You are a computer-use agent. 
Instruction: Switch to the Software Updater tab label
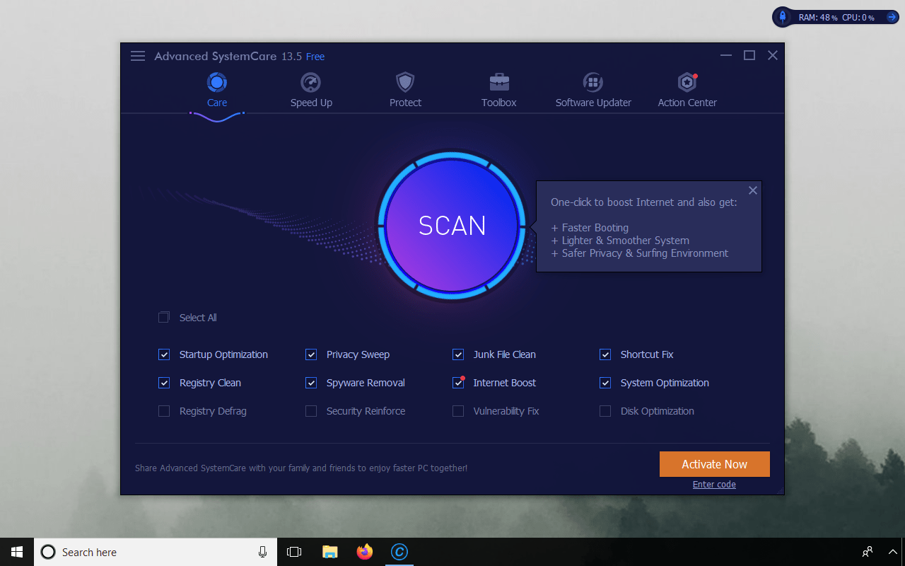593,103
